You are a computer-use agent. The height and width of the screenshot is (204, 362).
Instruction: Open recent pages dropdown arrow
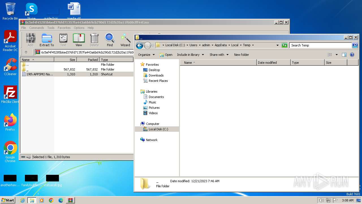coord(153,45)
